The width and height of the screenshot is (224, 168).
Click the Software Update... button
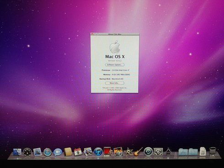pyautogui.click(x=115, y=65)
